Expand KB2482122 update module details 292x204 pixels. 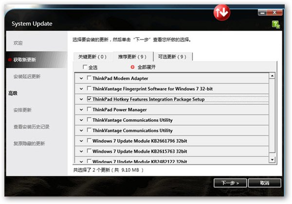click(x=81, y=162)
